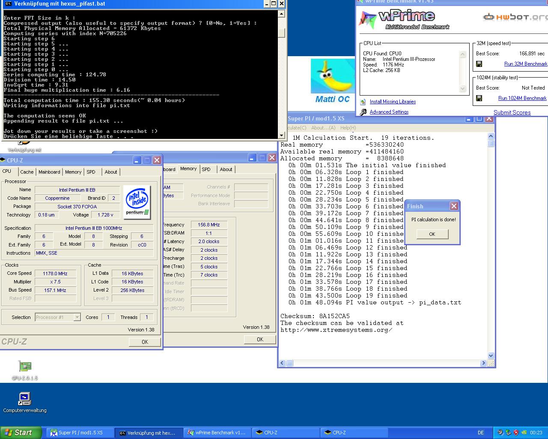548x439 pixels.
Task: Click Run 32M Benchmark link
Action: click(x=526, y=64)
